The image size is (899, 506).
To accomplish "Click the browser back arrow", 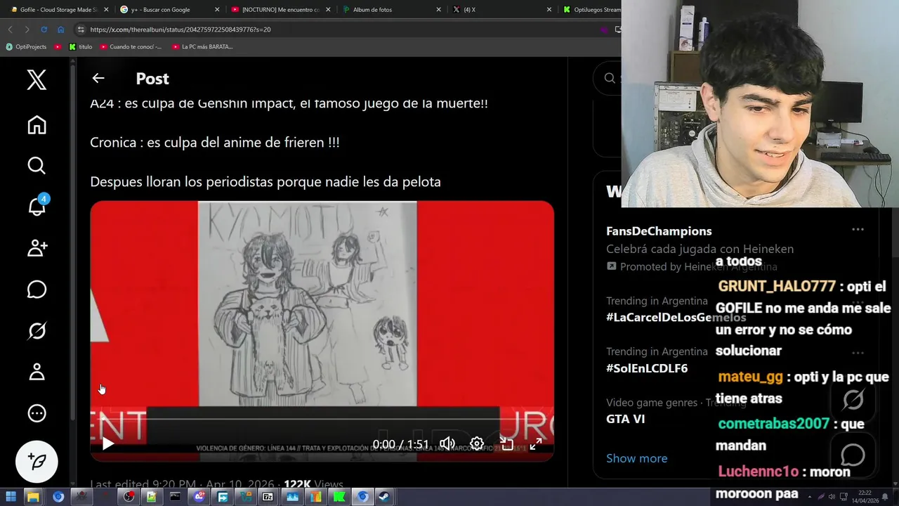I will [x=10, y=30].
